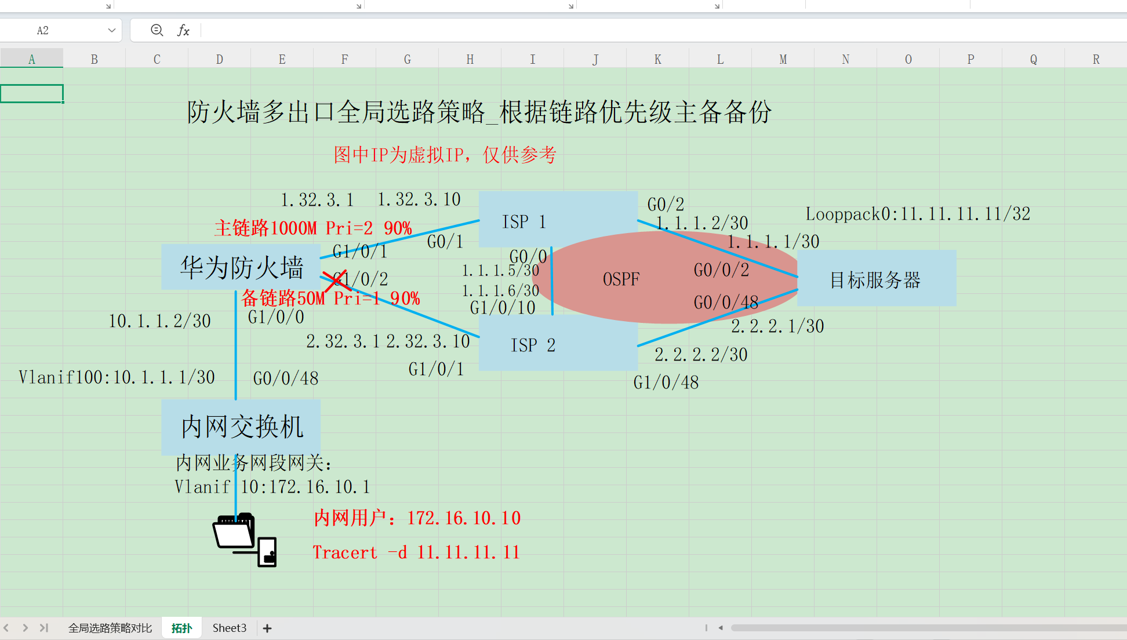
Task: Add a new sheet with plus icon
Action: click(267, 628)
